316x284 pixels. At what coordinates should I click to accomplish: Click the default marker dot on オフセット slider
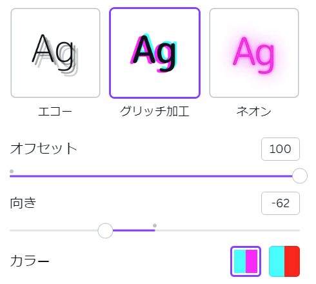point(12,171)
